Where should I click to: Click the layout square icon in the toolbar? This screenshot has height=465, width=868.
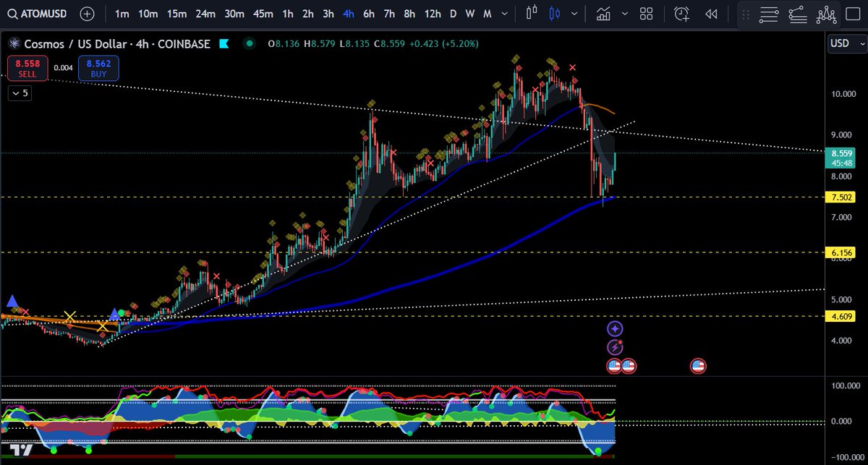coord(854,13)
